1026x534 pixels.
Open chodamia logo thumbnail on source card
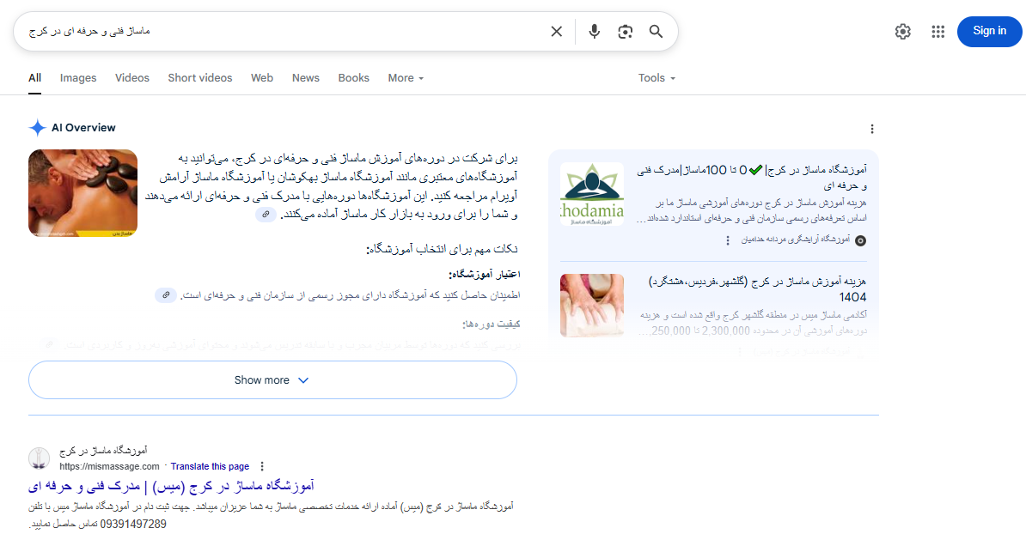click(592, 194)
